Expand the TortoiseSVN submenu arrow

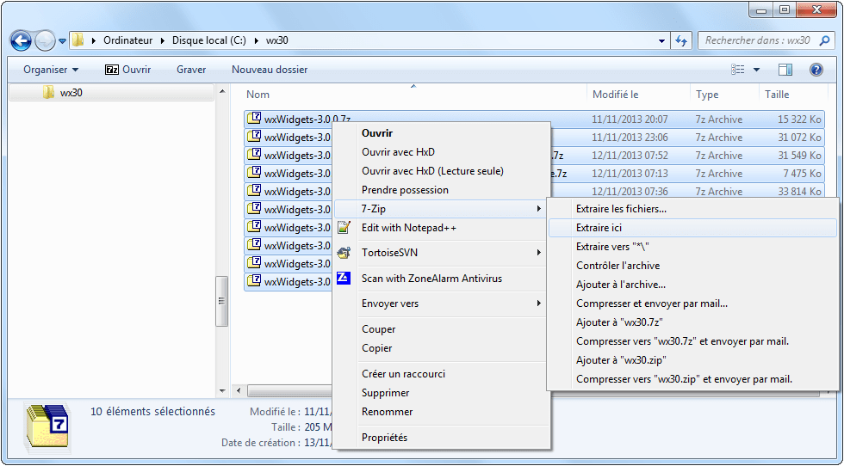tap(538, 253)
